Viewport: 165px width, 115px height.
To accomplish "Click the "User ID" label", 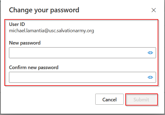I will coord(17,24).
